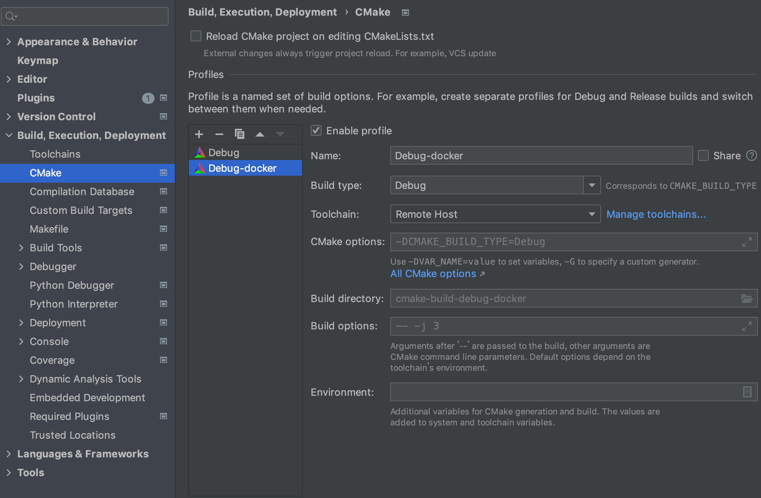Image resolution: width=761 pixels, height=498 pixels.
Task: Expand Appearance & Behavior section
Action: tap(9, 42)
